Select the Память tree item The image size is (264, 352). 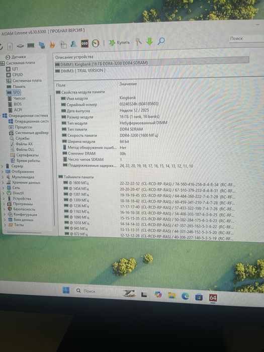[x=16, y=86]
